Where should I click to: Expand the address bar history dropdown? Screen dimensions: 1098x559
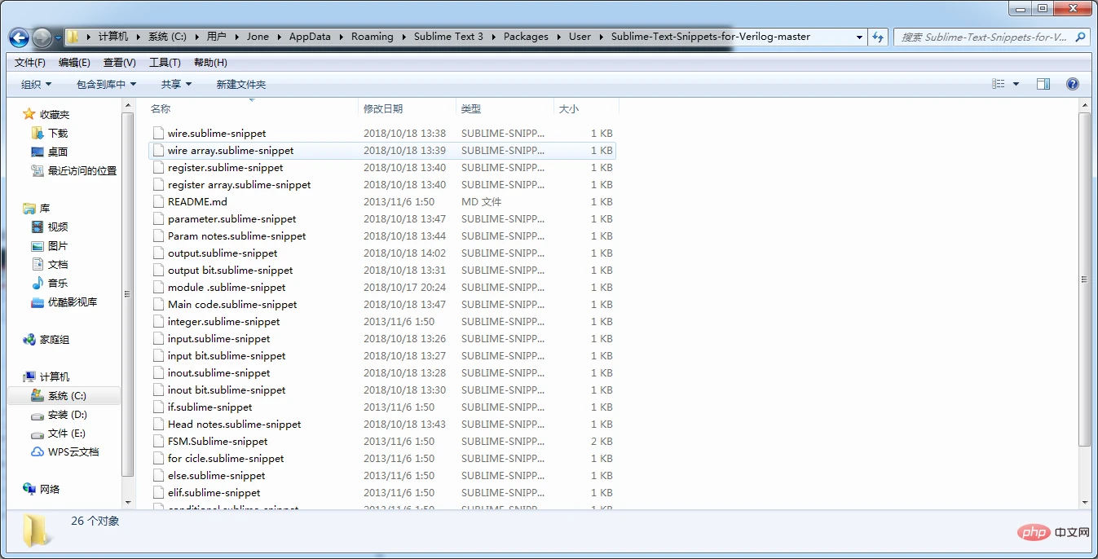pyautogui.click(x=859, y=37)
